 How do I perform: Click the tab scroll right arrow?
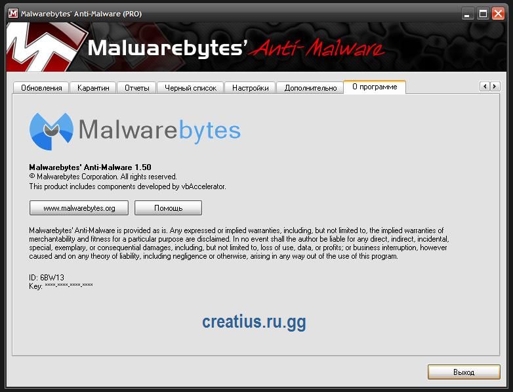point(495,87)
